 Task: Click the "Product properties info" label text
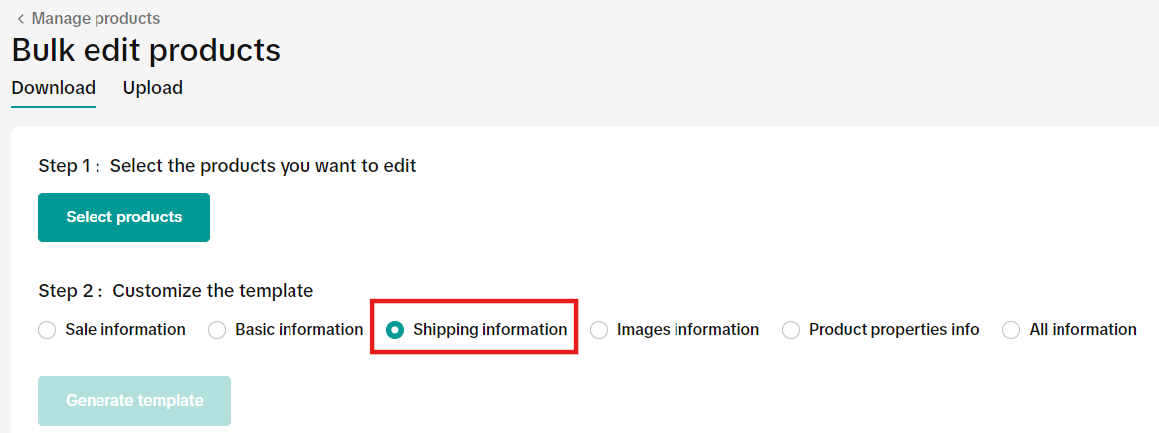coord(893,330)
